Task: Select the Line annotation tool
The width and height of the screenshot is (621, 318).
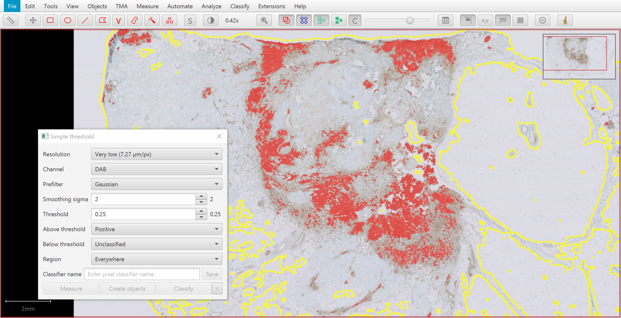Action: 85,20
